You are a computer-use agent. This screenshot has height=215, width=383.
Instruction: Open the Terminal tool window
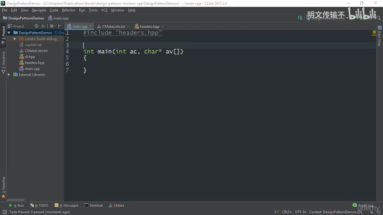click(x=94, y=205)
